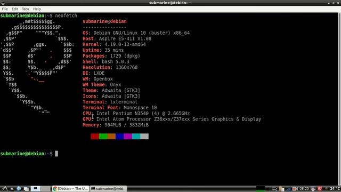
Task: Launch the web browser panel icon
Action: coord(19,188)
